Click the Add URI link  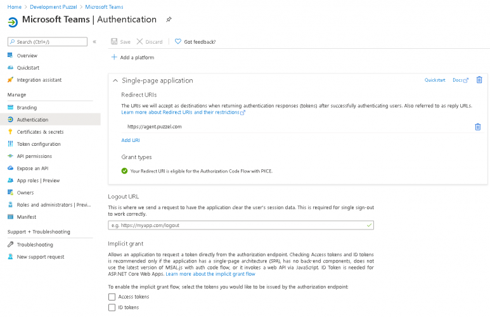(x=131, y=140)
